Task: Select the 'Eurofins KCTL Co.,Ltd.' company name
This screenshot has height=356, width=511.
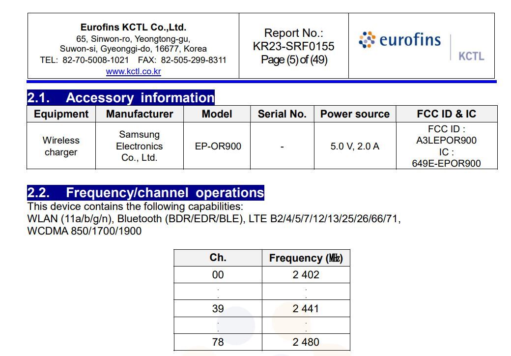Action: pyautogui.click(x=133, y=27)
